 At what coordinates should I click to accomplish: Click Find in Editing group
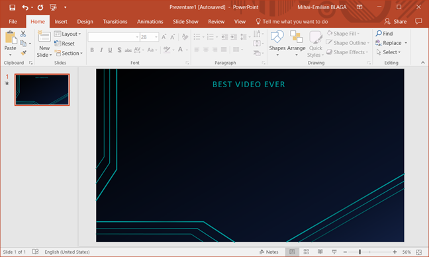[x=384, y=34]
